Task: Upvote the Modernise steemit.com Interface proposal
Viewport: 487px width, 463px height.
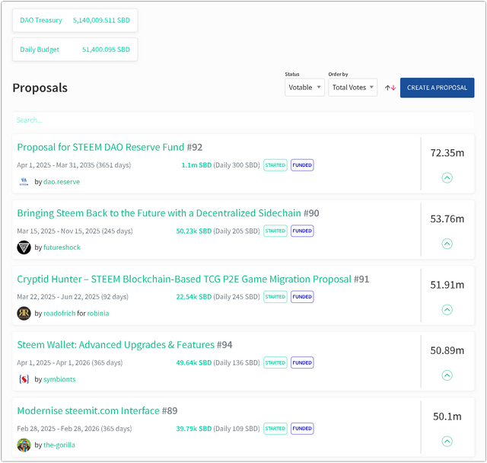Action: pos(447,441)
